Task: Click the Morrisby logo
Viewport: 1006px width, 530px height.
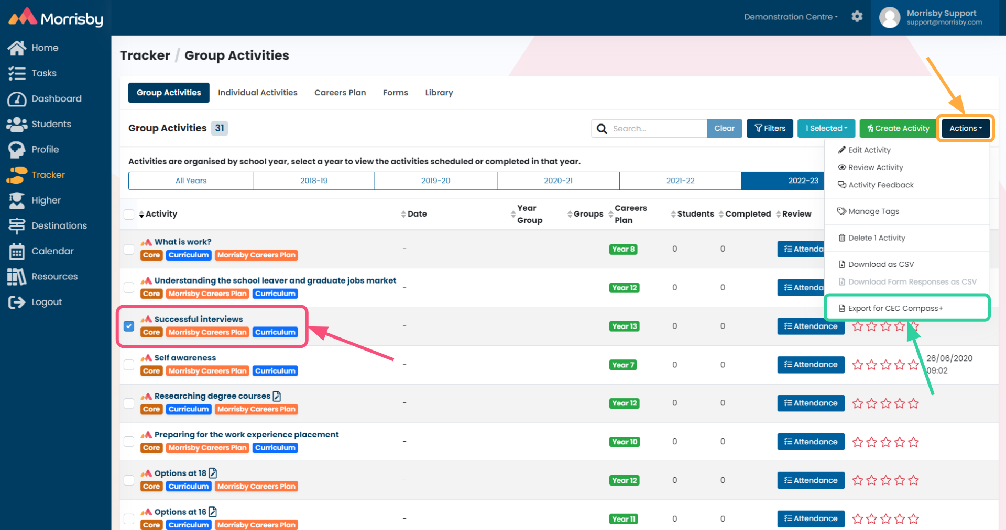Action: (x=56, y=18)
